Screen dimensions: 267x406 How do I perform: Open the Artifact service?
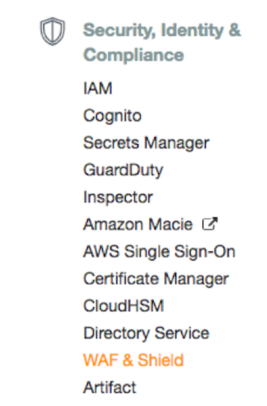[x=110, y=387]
